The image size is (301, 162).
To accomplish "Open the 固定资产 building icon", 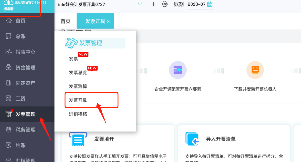I will 9,83.
